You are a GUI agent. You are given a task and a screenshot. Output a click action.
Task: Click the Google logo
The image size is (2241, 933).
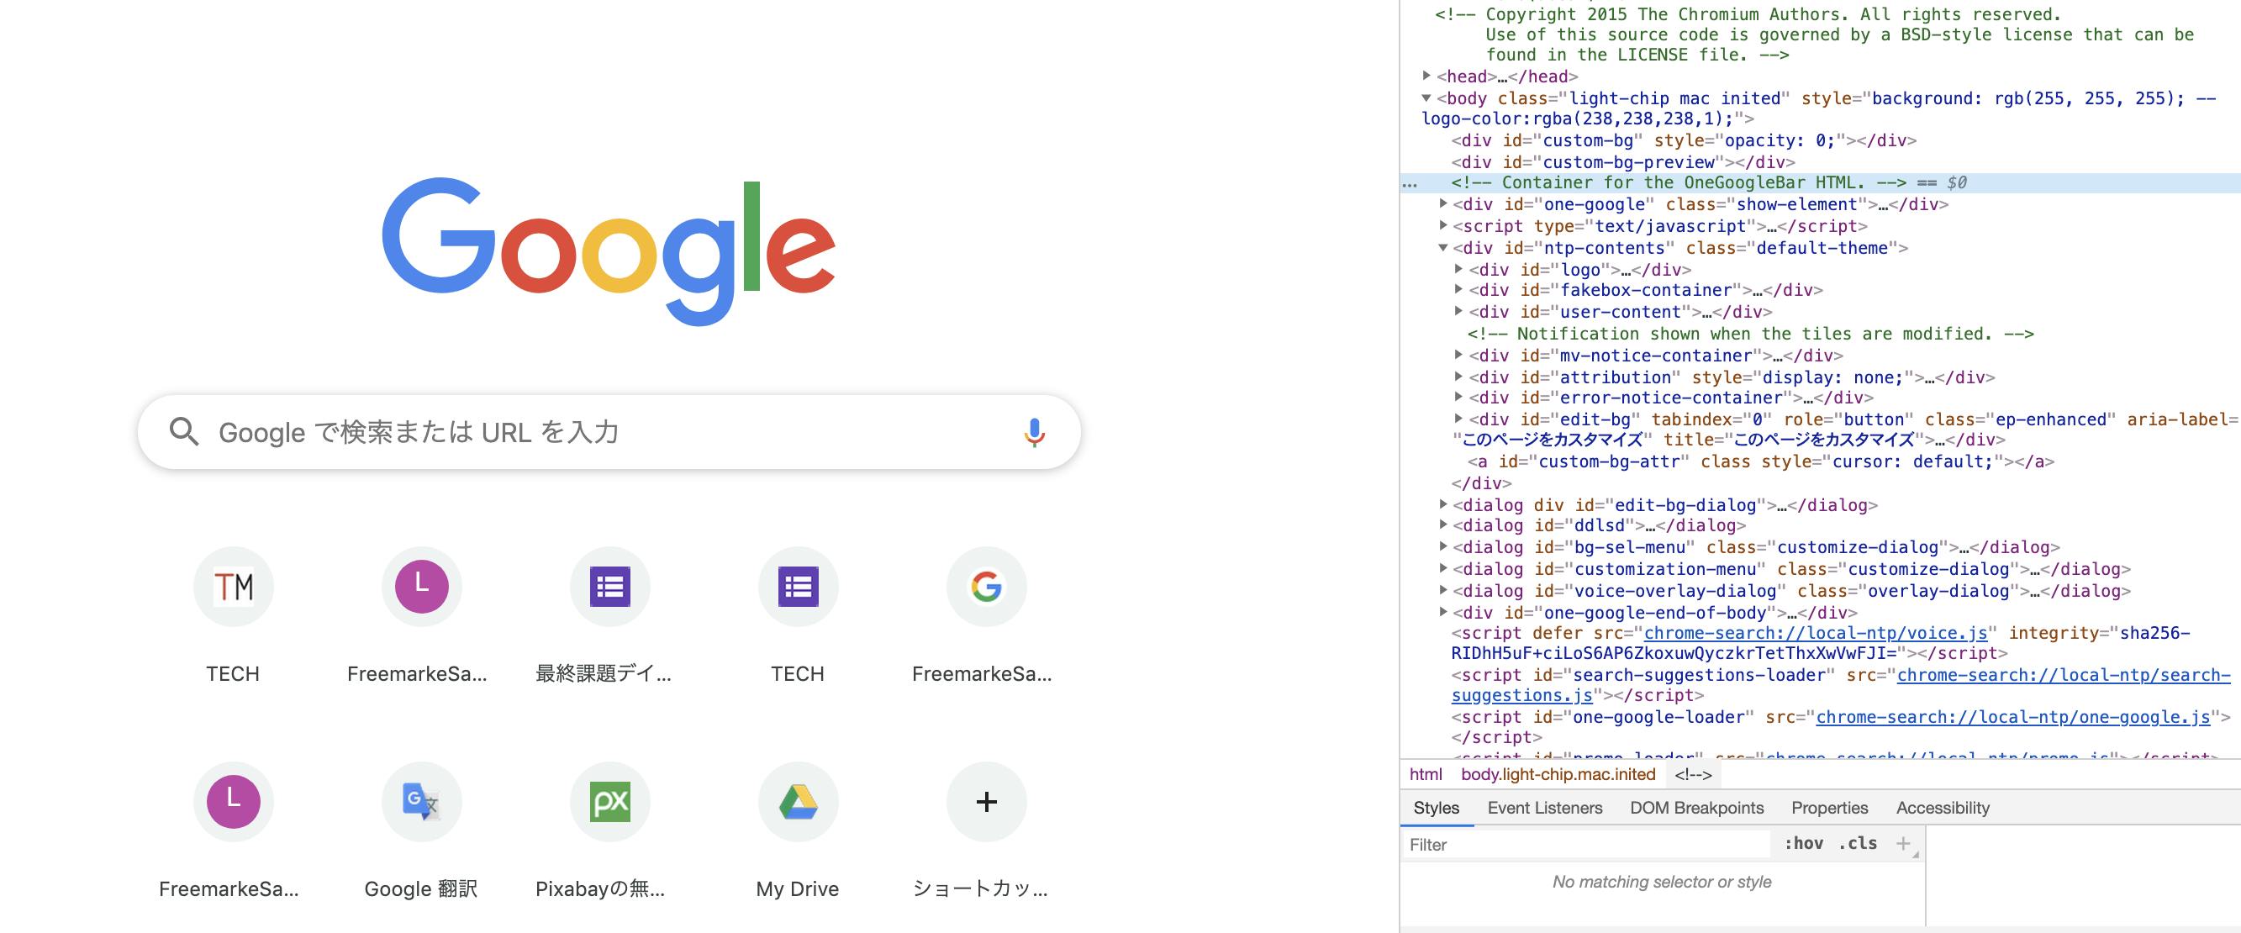(x=607, y=252)
